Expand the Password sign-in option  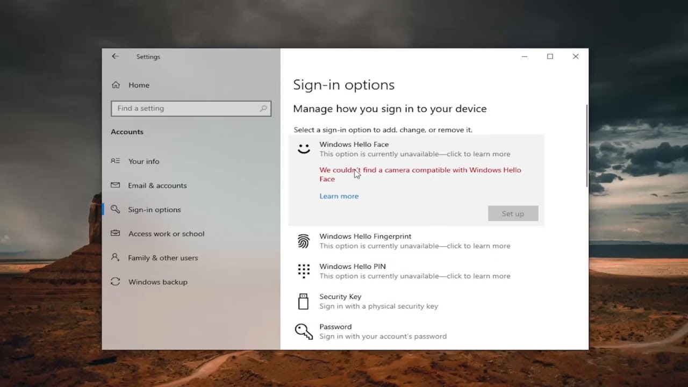[416, 331]
